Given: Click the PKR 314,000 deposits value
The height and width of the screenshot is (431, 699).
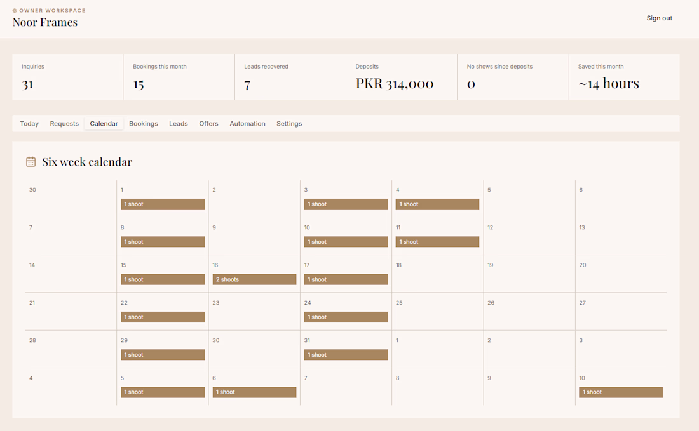Looking at the screenshot, I should (395, 83).
